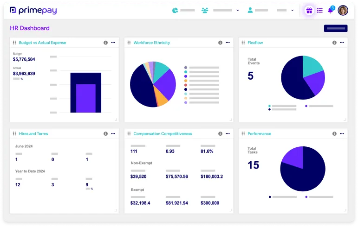Click the year-to-date value 12
This screenshot has width=358, height=227.
tap(18, 185)
